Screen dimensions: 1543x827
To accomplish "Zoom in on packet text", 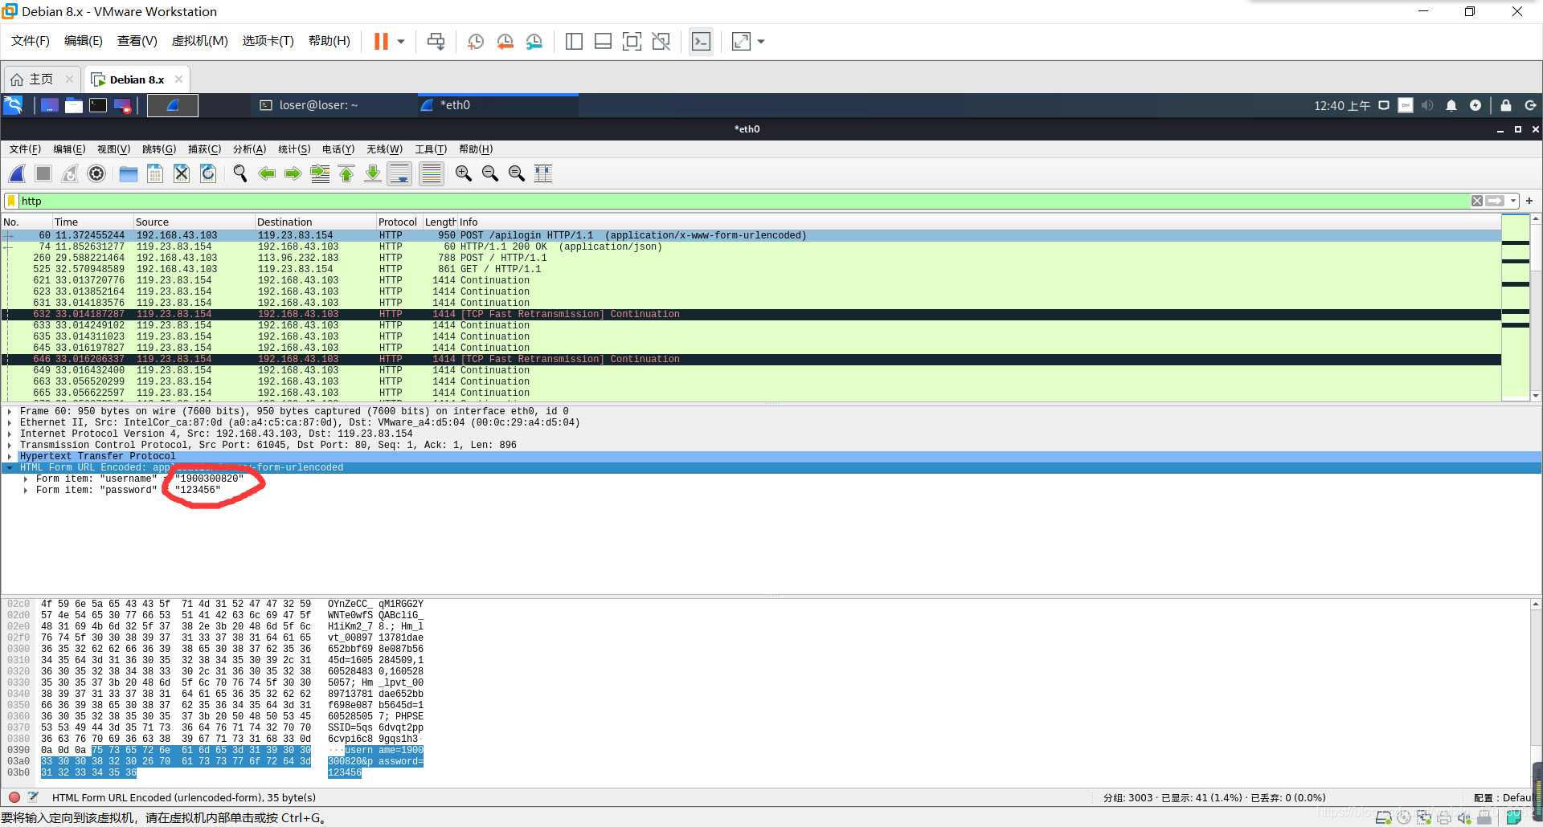I will coord(464,173).
